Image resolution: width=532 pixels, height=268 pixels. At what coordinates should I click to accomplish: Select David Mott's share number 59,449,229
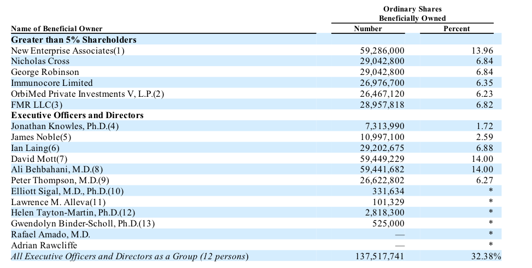point(382,159)
